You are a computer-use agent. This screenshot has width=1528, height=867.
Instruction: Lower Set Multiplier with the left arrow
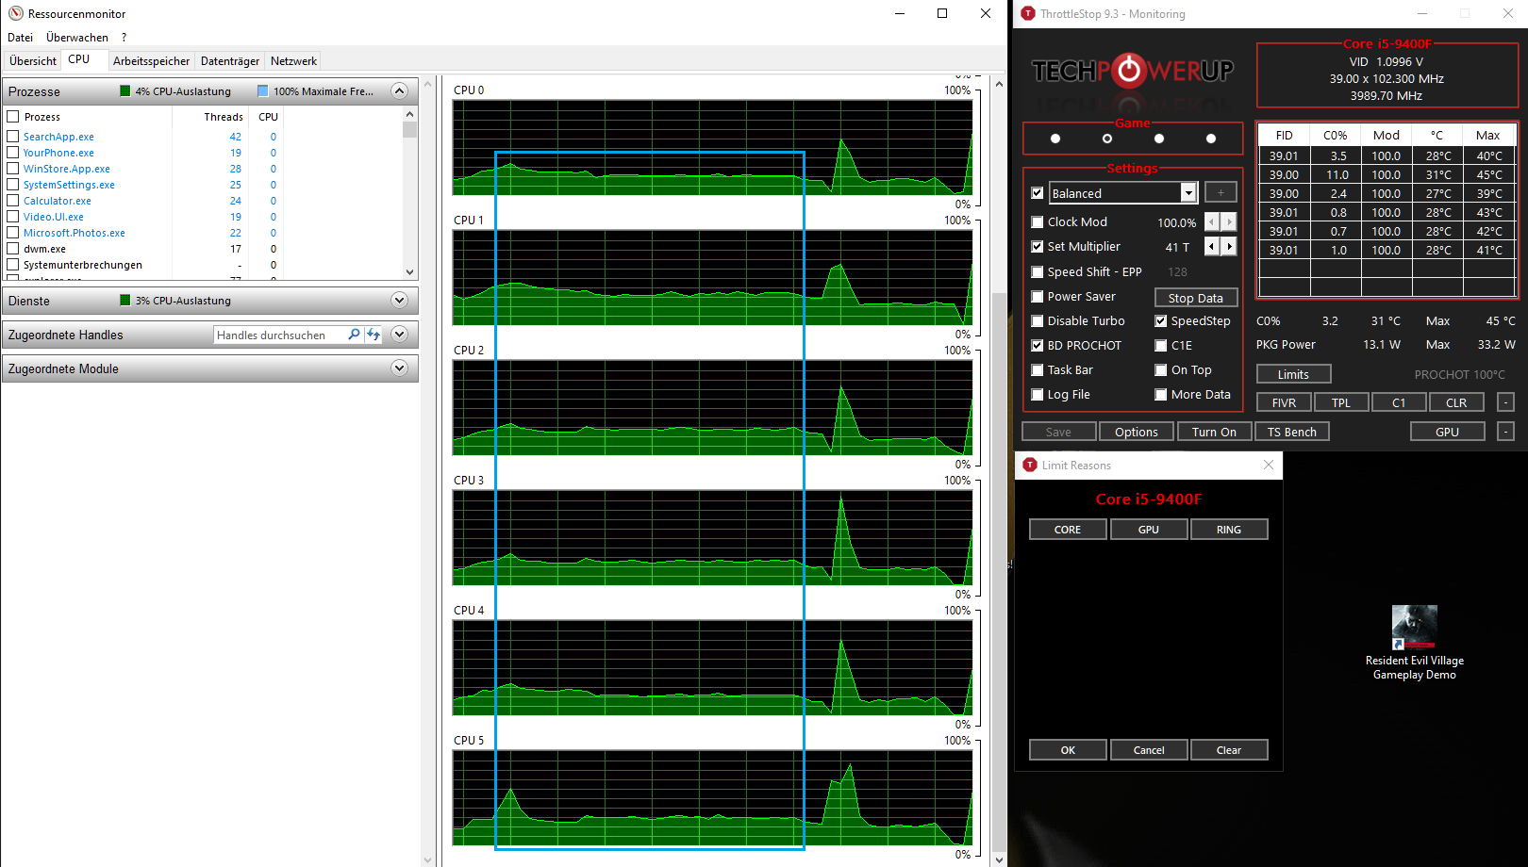[x=1212, y=247]
